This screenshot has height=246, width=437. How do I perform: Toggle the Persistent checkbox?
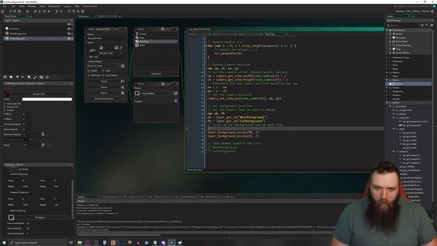[x=89, y=75]
